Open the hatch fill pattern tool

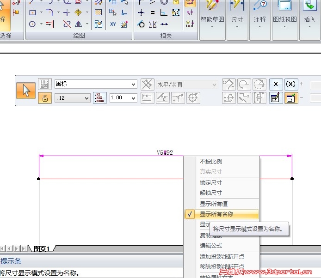coord(98,12)
